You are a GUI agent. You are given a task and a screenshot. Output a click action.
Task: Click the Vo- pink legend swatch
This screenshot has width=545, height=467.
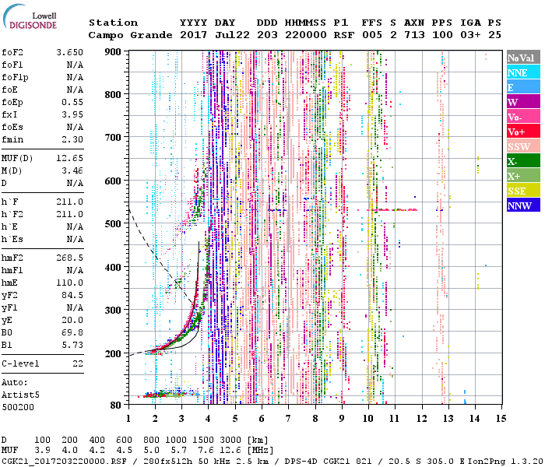point(522,117)
